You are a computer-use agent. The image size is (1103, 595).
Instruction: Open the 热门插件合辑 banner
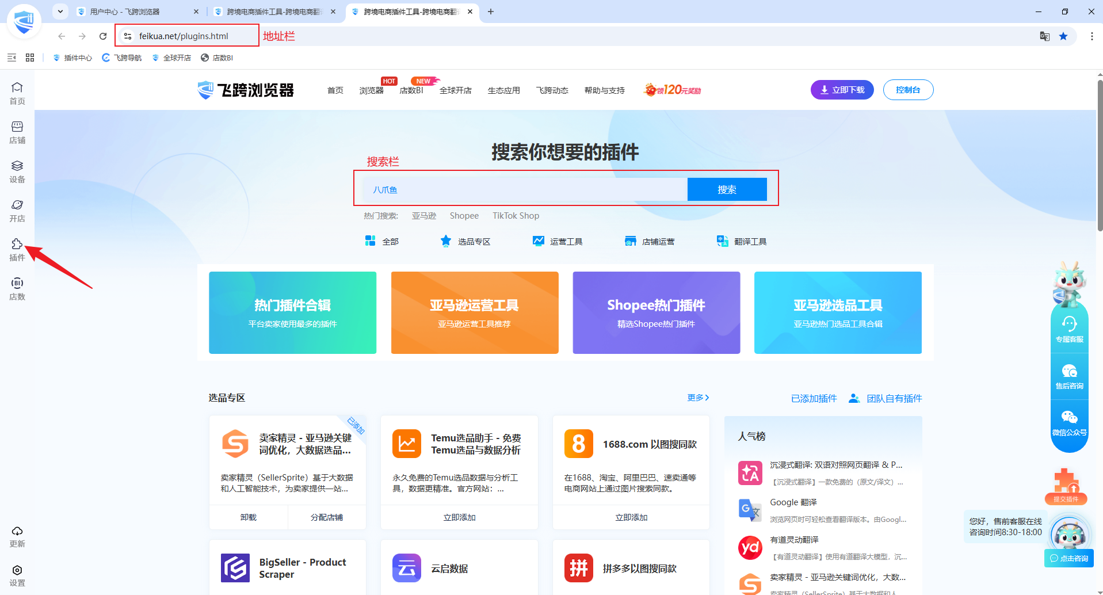[292, 312]
